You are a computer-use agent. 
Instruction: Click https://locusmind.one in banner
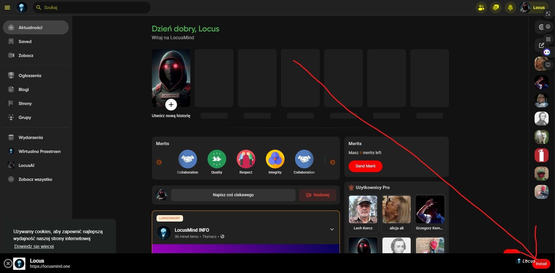point(50,266)
